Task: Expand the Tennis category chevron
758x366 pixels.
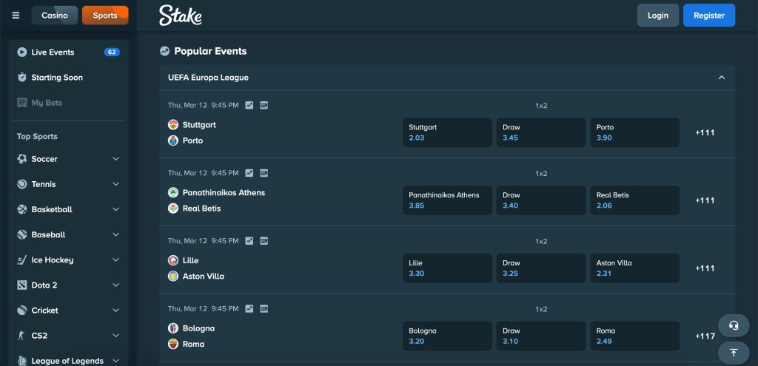Action: [x=115, y=184]
